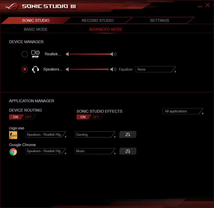Screen dimensions: 214x208
Task: Adjust the Realtek volume slider
Action: (89, 54)
